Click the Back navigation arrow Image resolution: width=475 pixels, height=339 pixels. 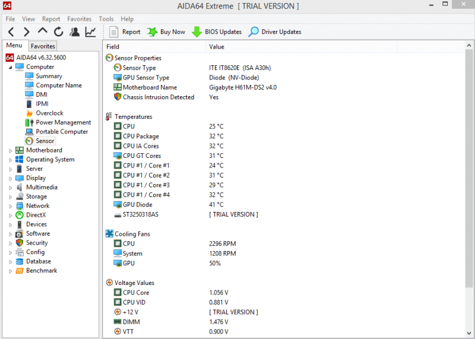[11, 32]
